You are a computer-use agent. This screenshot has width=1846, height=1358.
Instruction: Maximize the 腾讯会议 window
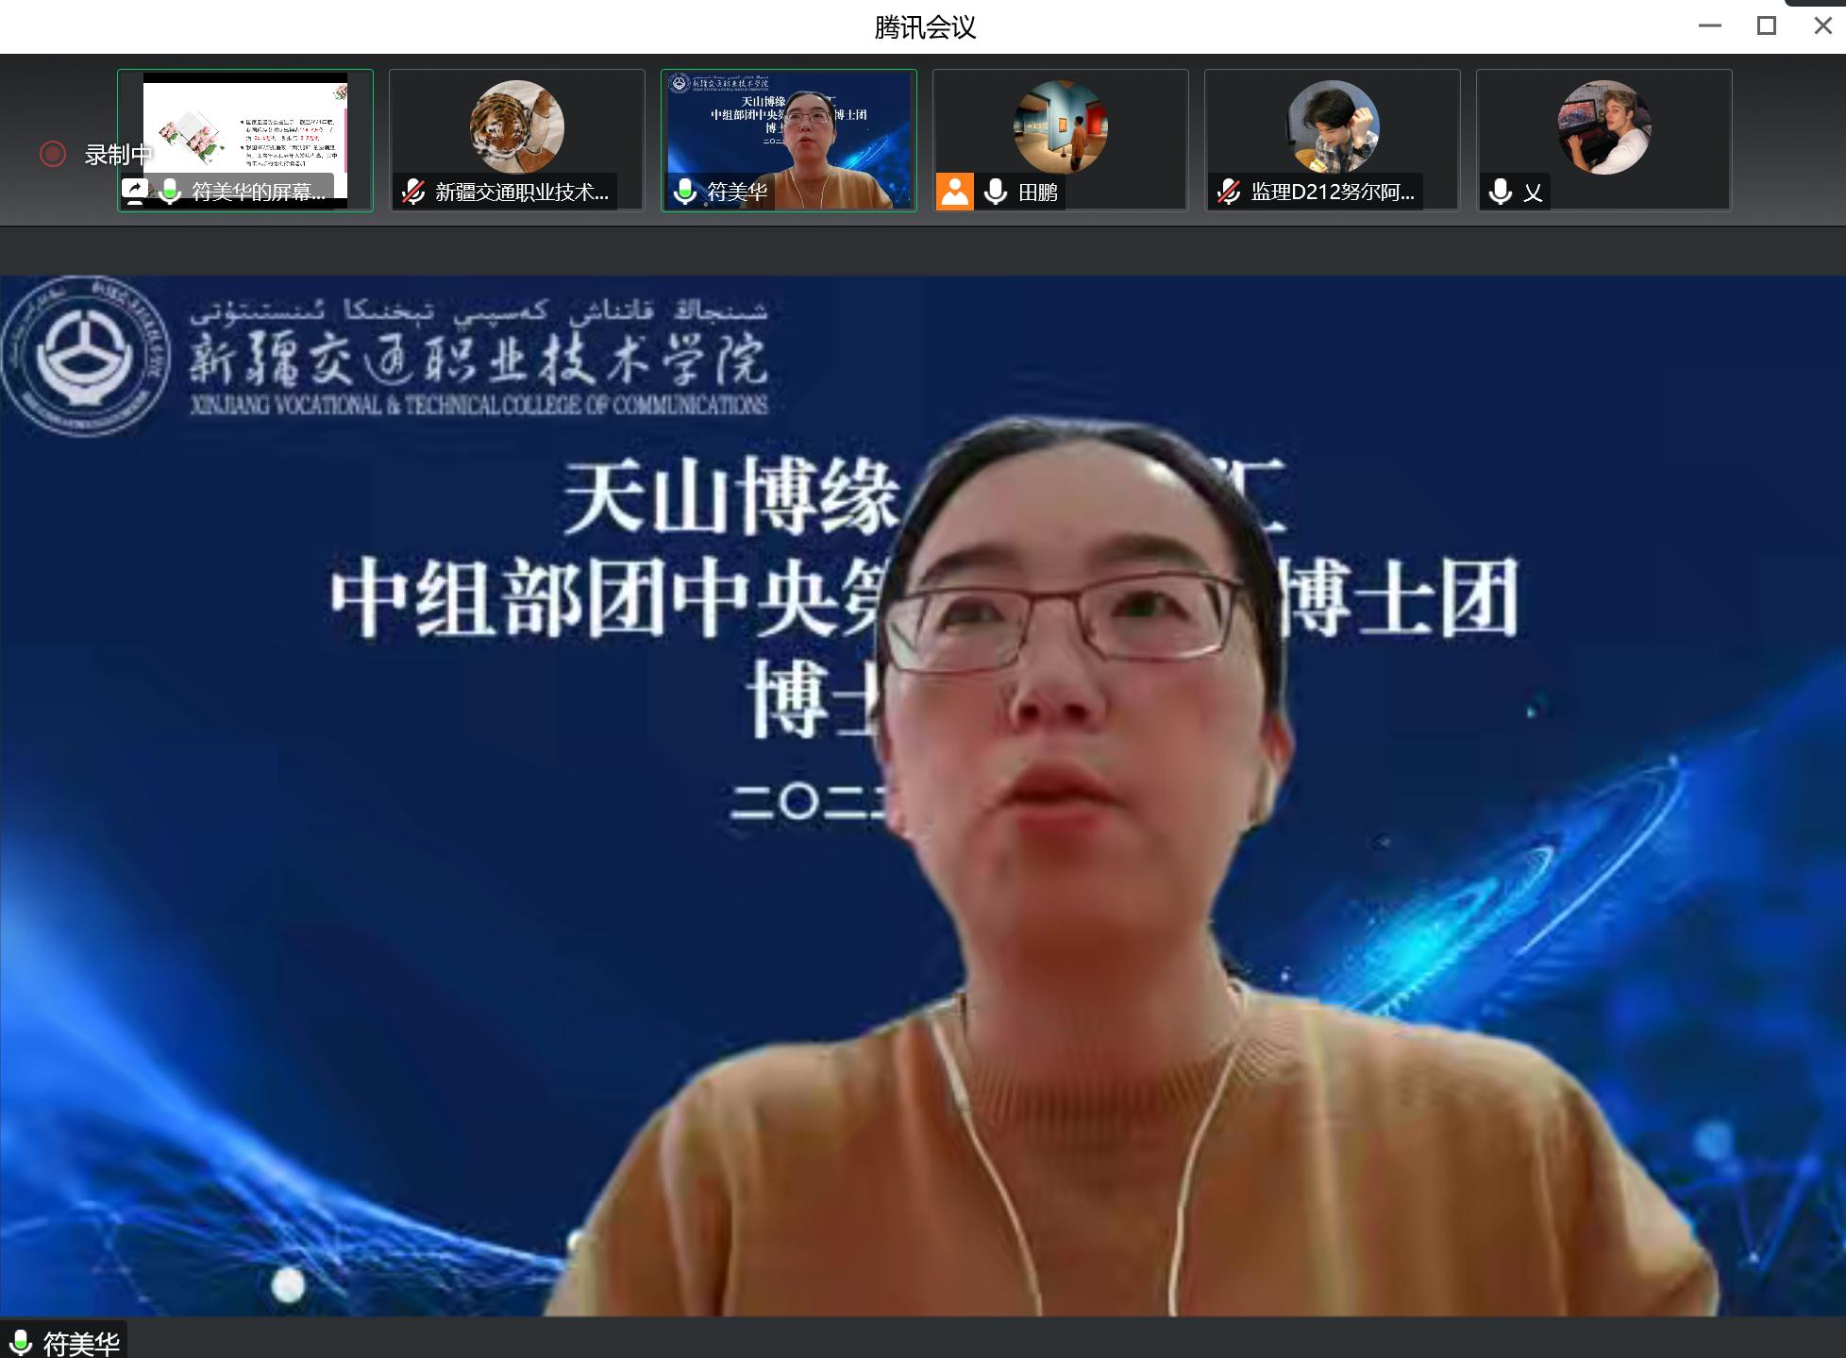point(1767,26)
